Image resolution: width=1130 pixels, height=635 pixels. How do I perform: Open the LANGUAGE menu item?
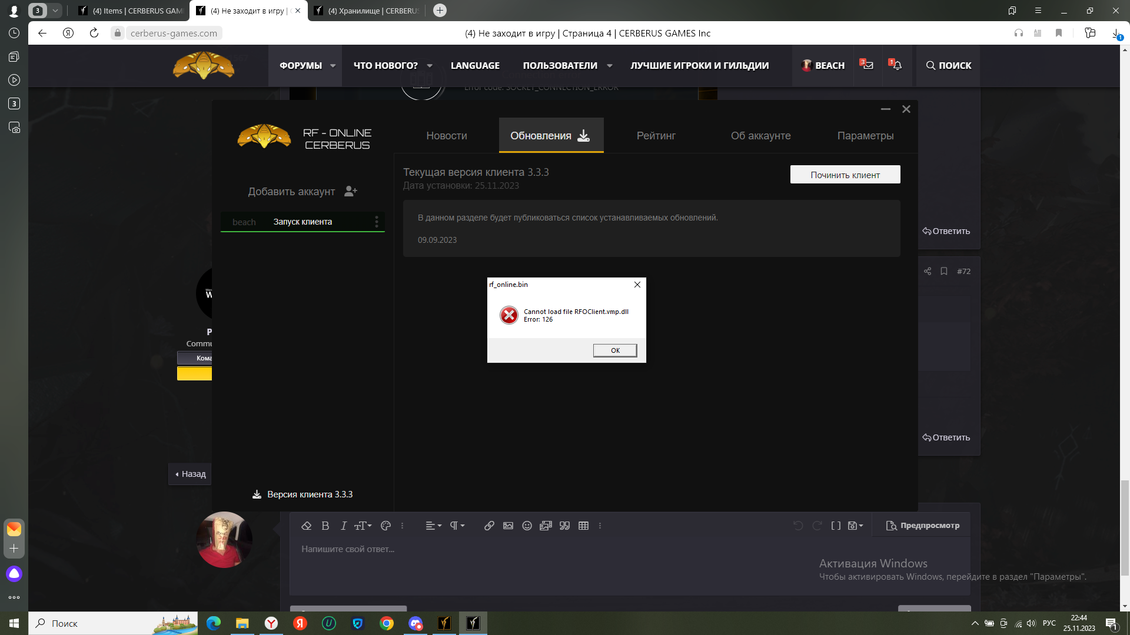475,66
